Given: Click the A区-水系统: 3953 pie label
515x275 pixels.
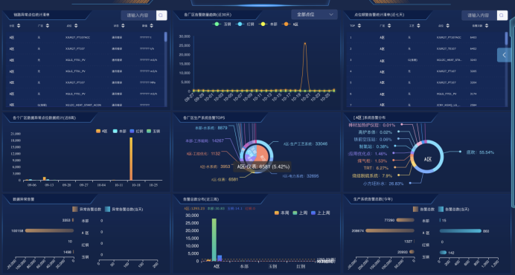Looking at the screenshot, I should click(x=215, y=166).
